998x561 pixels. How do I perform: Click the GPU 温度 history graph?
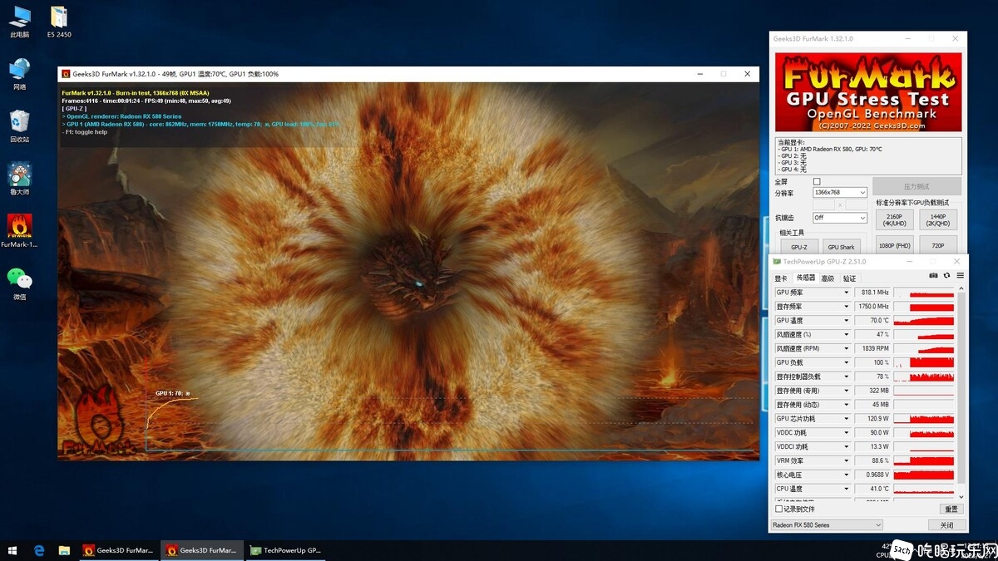click(924, 321)
